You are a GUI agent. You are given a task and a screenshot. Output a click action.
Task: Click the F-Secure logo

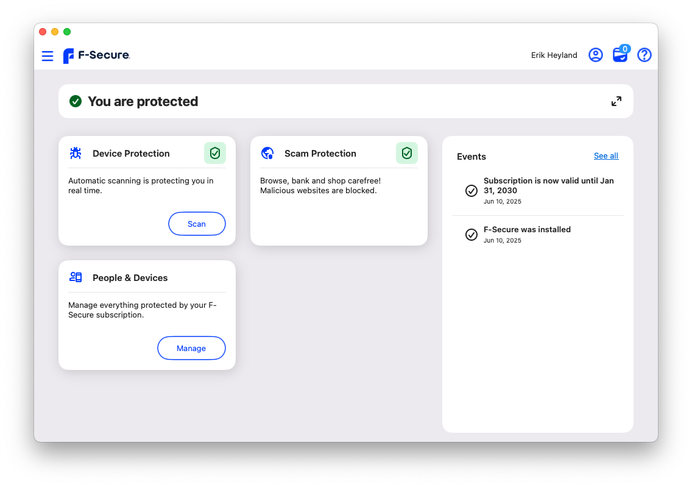pyautogui.click(x=96, y=55)
